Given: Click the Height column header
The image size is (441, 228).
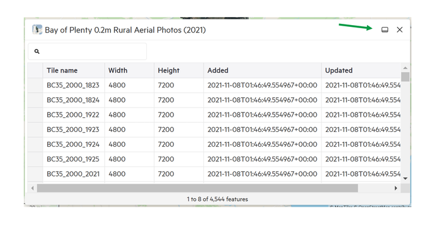Looking at the screenshot, I should 179,70.
